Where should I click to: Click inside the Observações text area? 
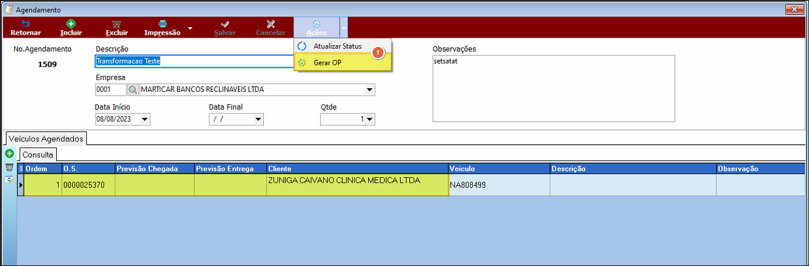[x=554, y=88]
